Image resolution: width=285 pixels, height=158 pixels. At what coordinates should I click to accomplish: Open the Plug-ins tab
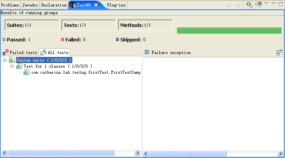pos(116,5)
